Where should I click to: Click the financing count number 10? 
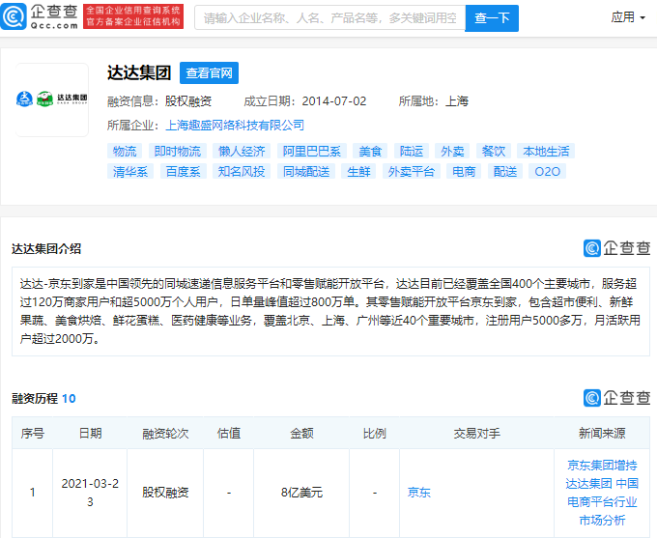coord(69,398)
